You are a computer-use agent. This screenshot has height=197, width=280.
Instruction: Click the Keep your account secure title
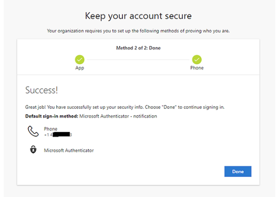pyautogui.click(x=138, y=16)
